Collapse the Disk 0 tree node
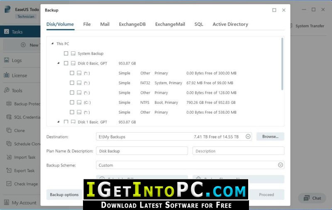The height and width of the screenshot is (210, 332). (x=59, y=63)
